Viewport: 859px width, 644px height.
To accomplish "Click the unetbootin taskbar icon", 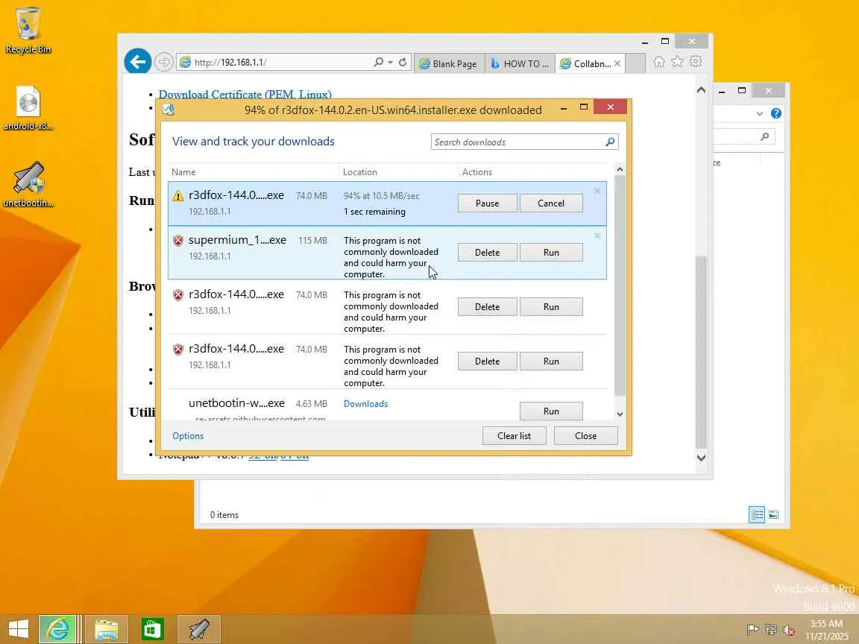I will 199,629.
